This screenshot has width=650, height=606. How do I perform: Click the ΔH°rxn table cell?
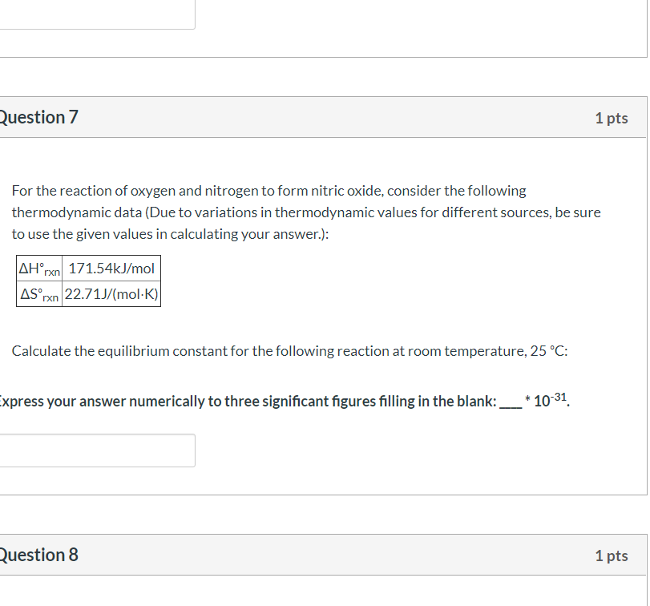coord(38,268)
